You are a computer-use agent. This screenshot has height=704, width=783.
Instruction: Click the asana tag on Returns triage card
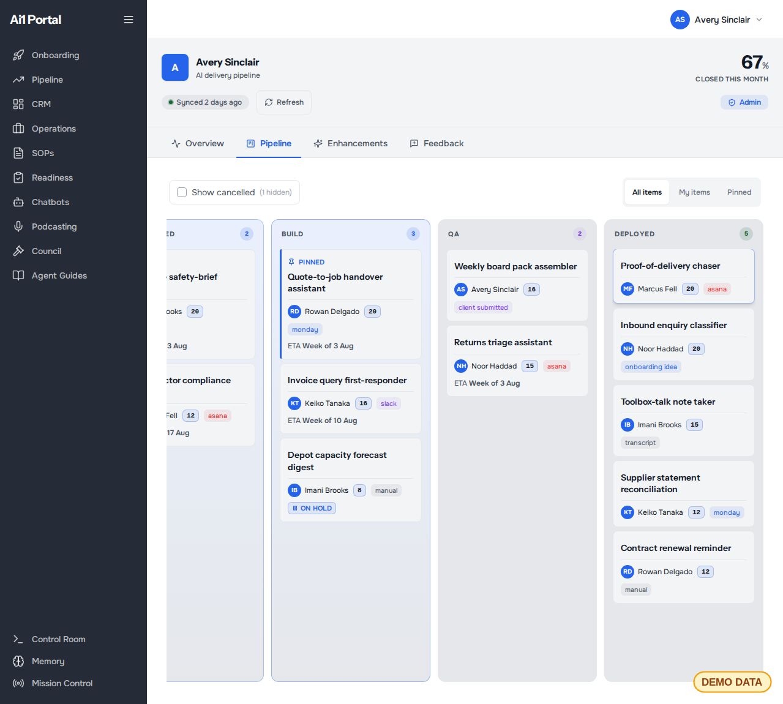click(x=556, y=366)
